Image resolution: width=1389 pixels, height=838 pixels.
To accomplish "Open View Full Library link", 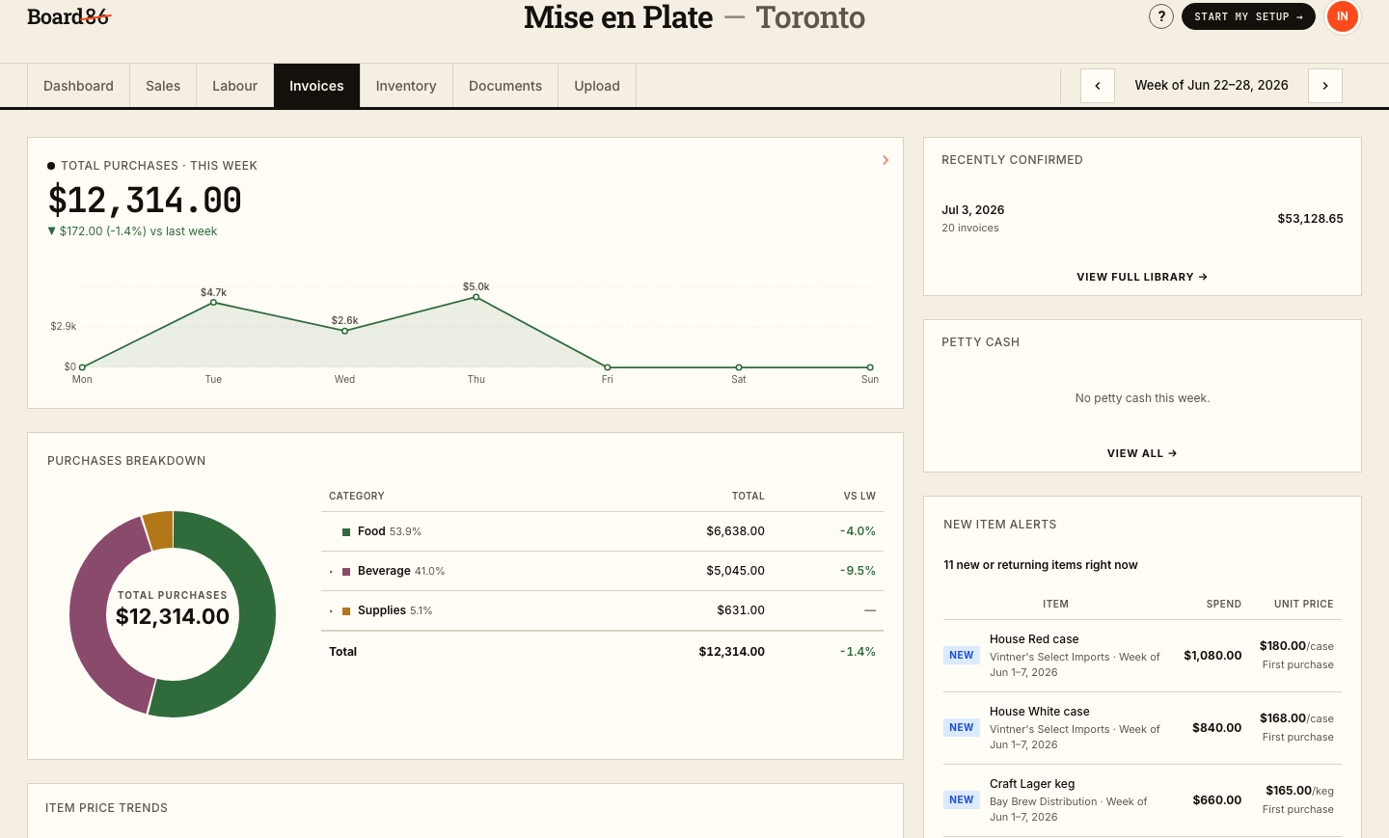I will [1142, 277].
